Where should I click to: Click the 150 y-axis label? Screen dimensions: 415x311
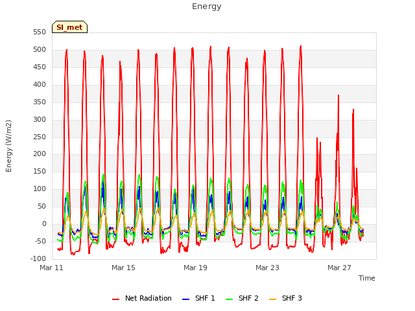(40, 171)
